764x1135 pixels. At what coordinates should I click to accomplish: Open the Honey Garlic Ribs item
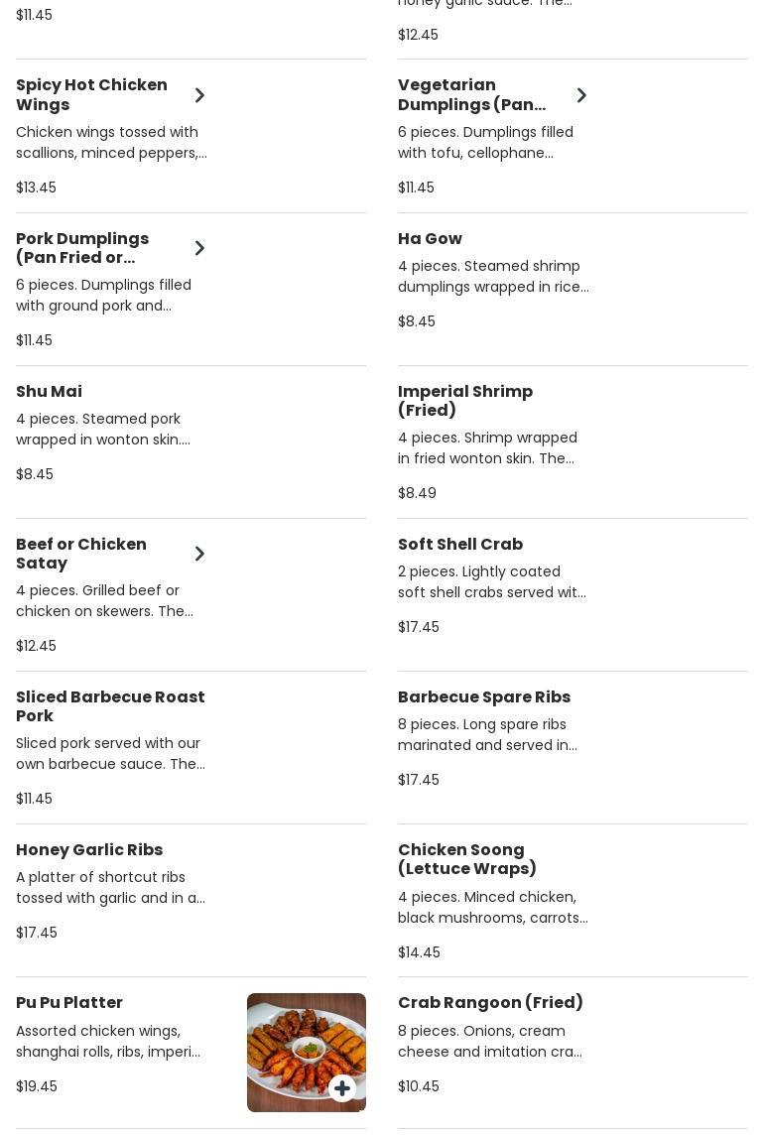pos(89,850)
